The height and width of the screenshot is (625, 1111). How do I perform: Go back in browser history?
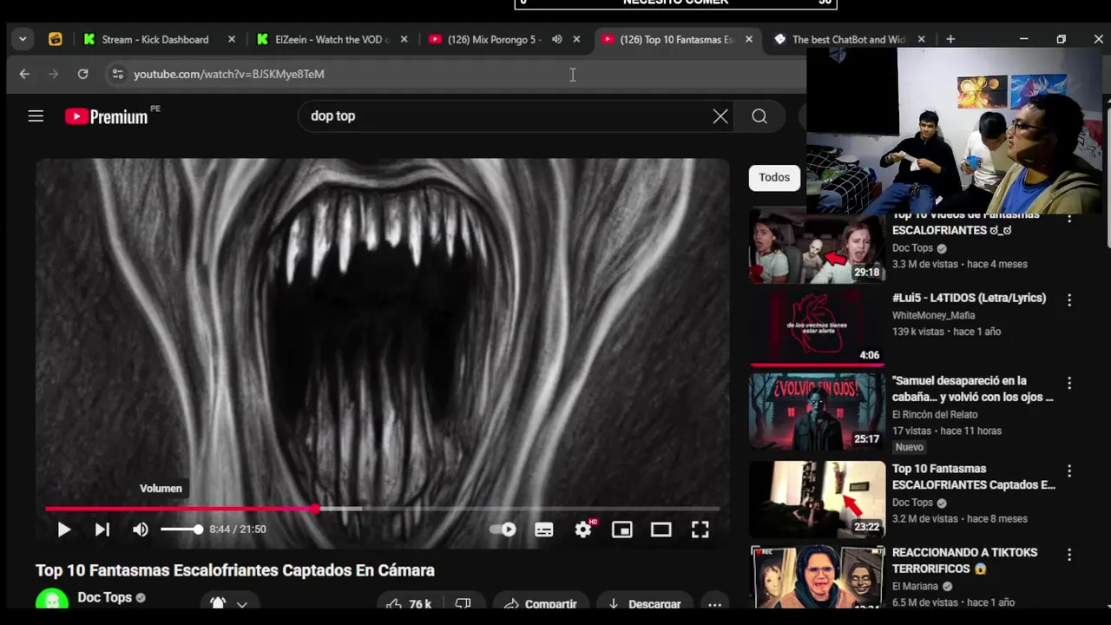coord(24,74)
